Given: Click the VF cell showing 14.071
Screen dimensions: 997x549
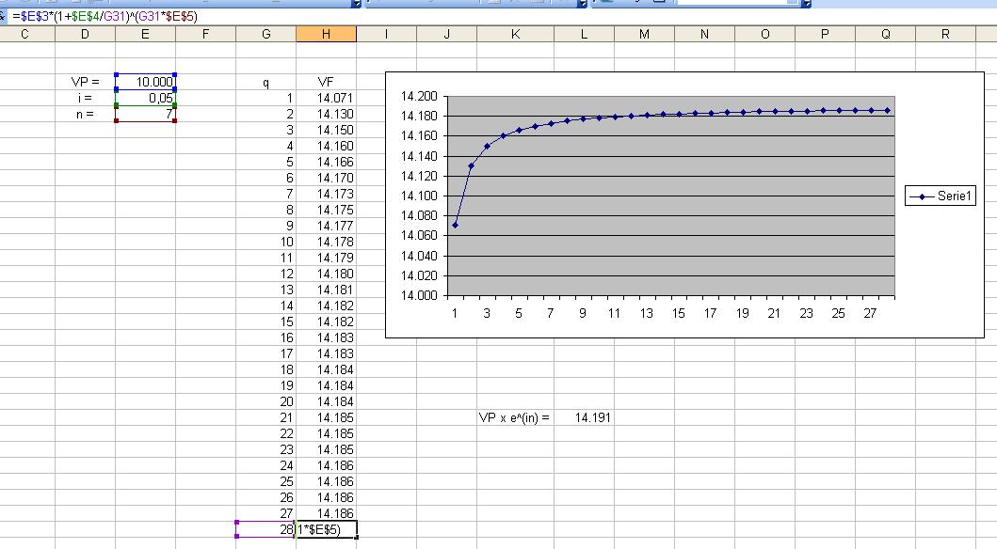Looking at the screenshot, I should [326, 98].
